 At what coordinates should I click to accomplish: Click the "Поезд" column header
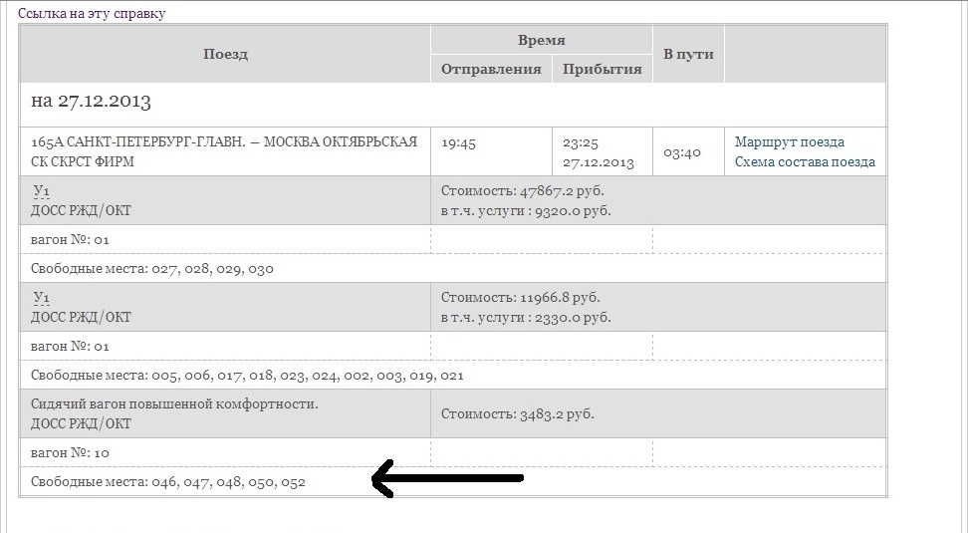225,54
